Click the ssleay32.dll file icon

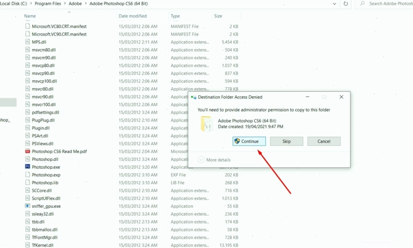click(28, 214)
